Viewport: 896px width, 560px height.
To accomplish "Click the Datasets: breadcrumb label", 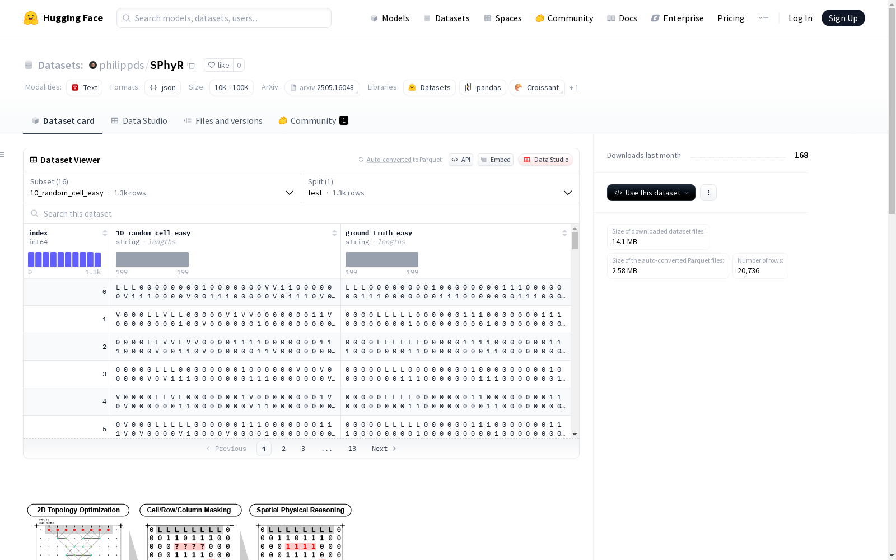I will (x=60, y=65).
